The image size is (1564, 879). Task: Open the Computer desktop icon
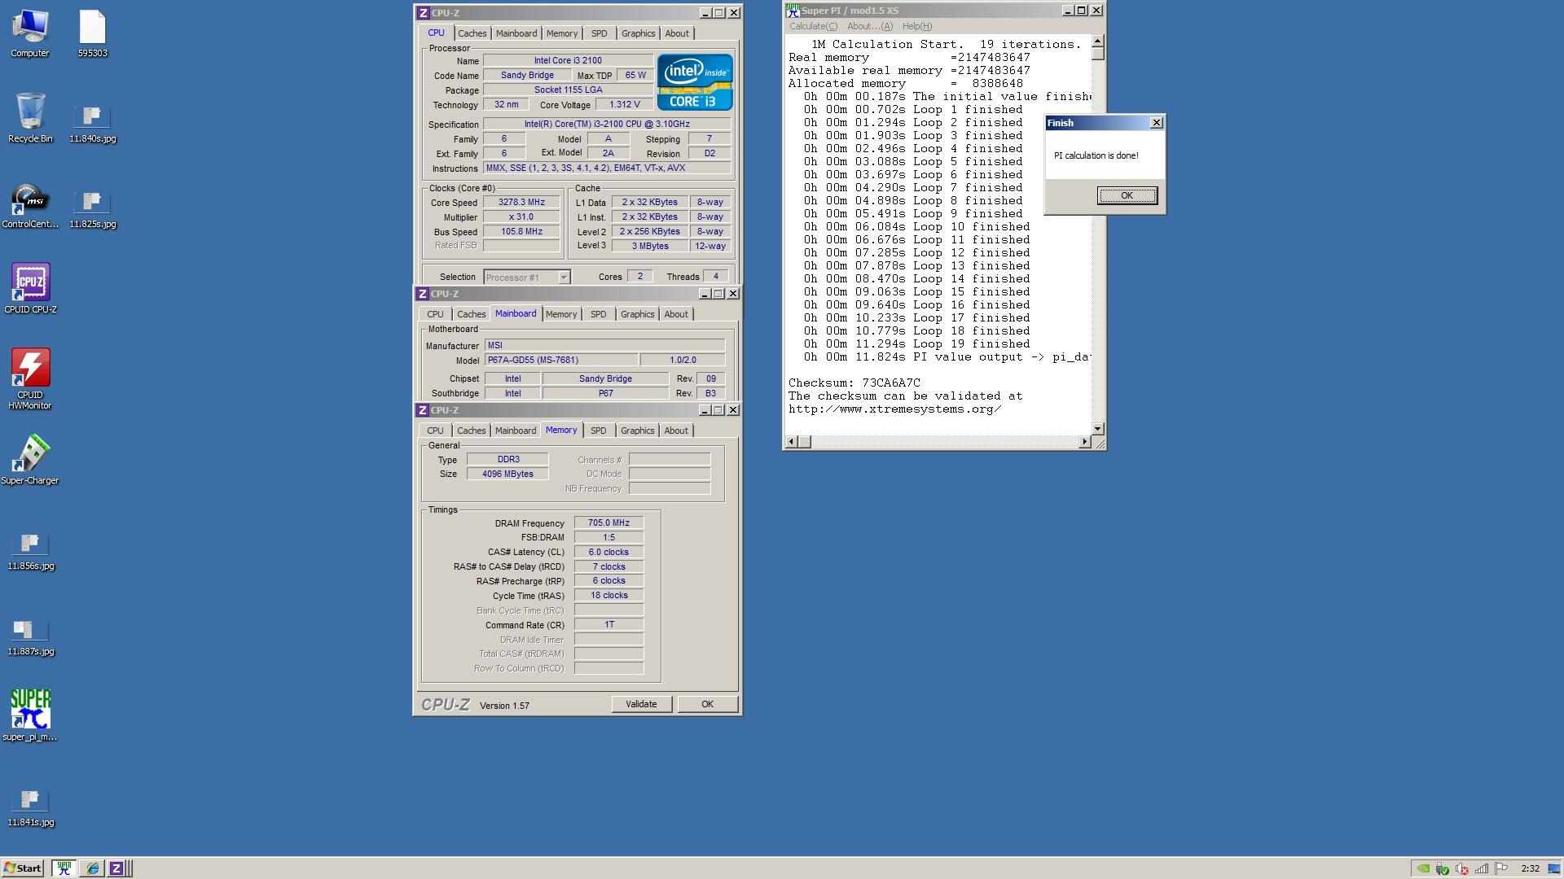(30, 34)
